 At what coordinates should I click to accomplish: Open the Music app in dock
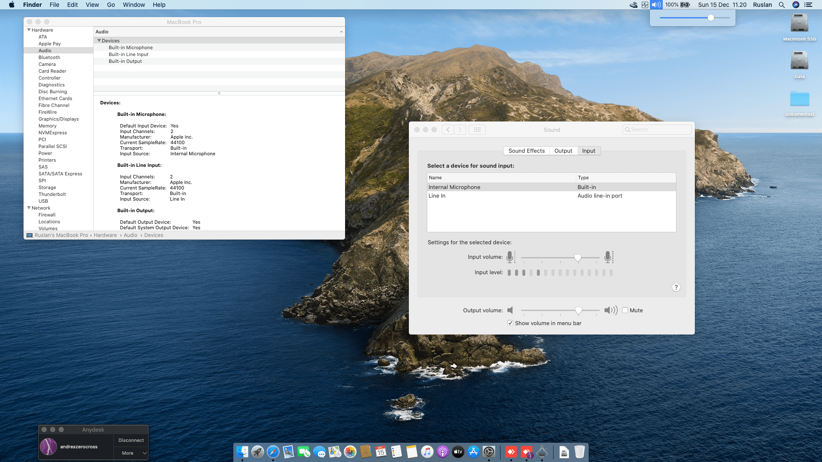pyautogui.click(x=427, y=452)
